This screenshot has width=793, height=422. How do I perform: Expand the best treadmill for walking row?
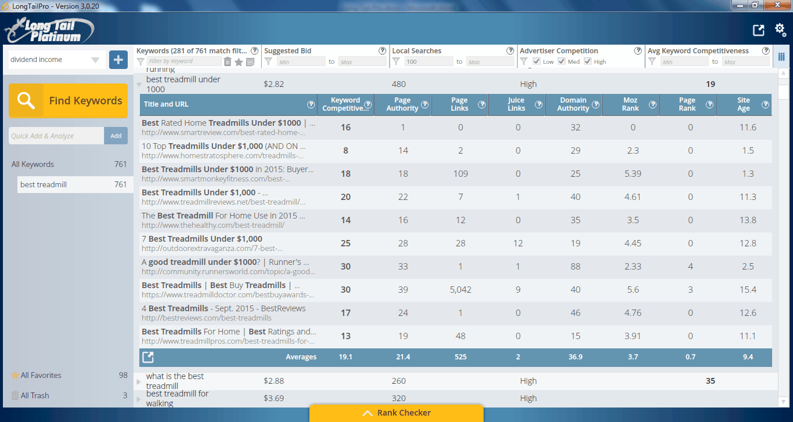coord(138,399)
